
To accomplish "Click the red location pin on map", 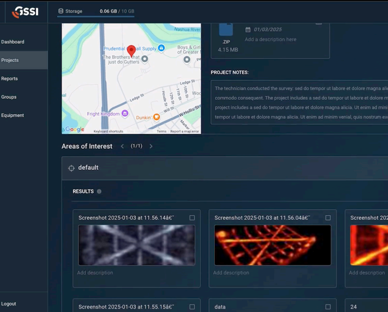I will click(x=131, y=51).
